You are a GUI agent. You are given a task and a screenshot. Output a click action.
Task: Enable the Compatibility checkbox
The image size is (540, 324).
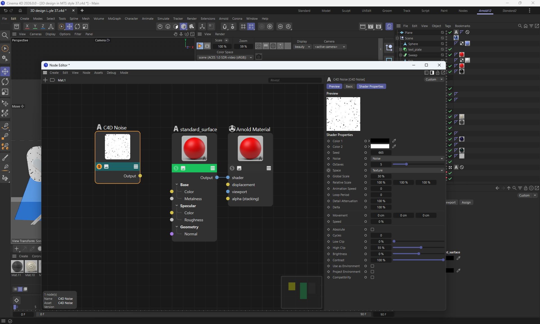(x=372, y=277)
